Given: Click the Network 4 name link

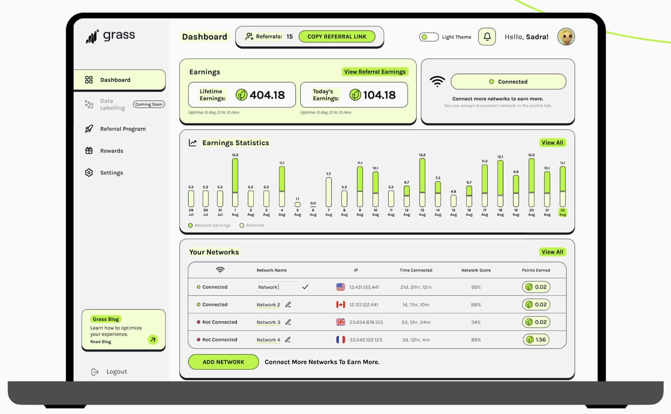Looking at the screenshot, I should point(268,340).
